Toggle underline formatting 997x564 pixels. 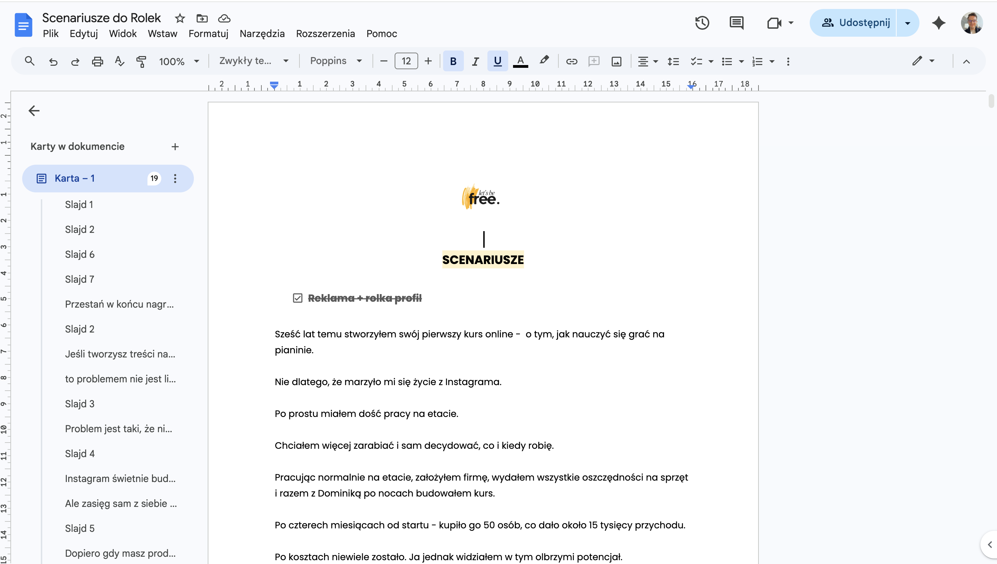click(497, 61)
